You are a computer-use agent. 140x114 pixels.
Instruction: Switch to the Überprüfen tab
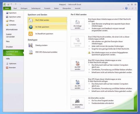67,8
